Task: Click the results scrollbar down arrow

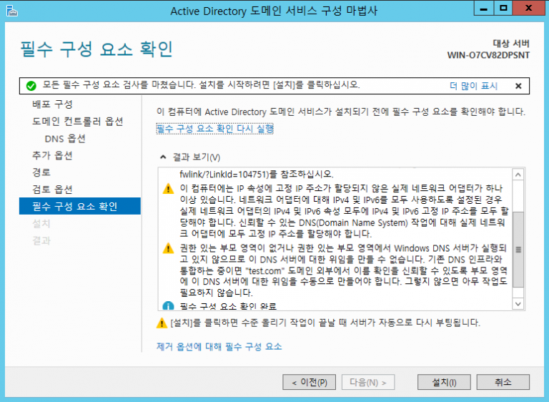Action: pyautogui.click(x=519, y=304)
